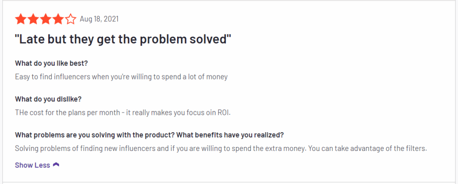Click the answer about plan cost per month
The height and width of the screenshot is (184, 458).
pyautogui.click(x=123, y=113)
